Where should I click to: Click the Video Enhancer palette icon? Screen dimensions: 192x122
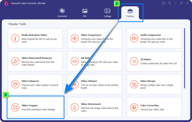pos(15,84)
